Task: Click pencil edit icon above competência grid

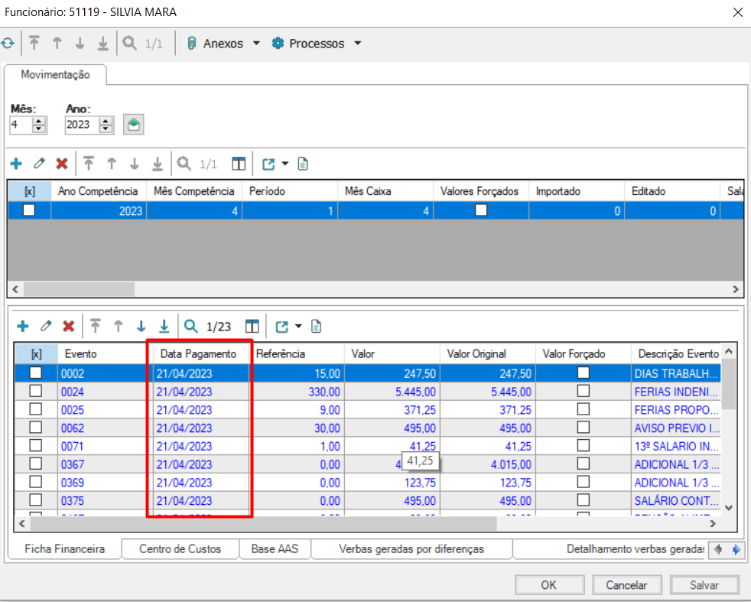Action: [40, 164]
